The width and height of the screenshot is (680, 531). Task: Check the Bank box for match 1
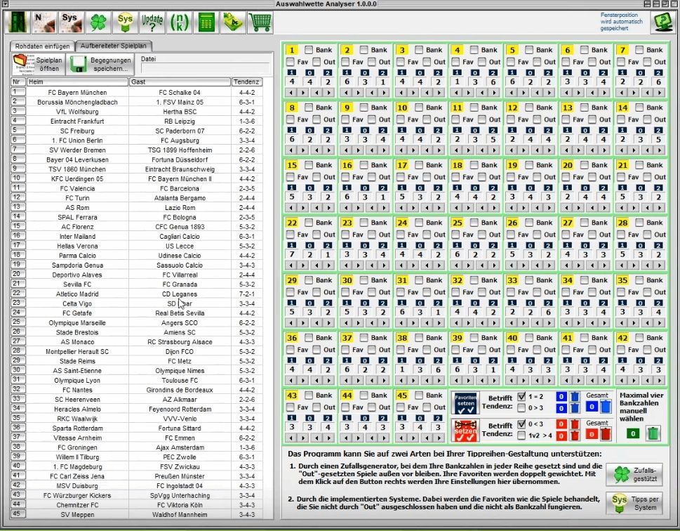[x=309, y=50]
